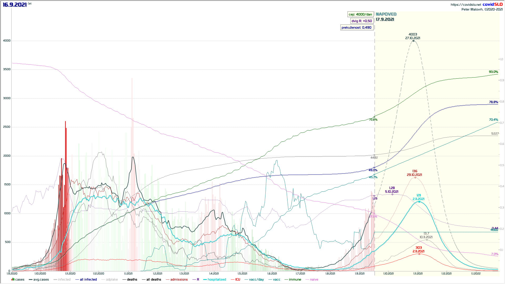The image size is (505, 284).
Task: Toggle deaths legend entry
Action: click(x=132, y=280)
